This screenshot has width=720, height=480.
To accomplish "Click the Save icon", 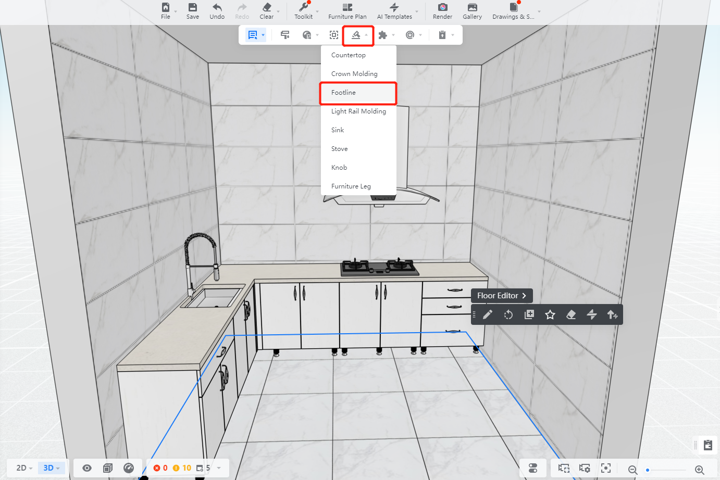I will click(192, 7).
